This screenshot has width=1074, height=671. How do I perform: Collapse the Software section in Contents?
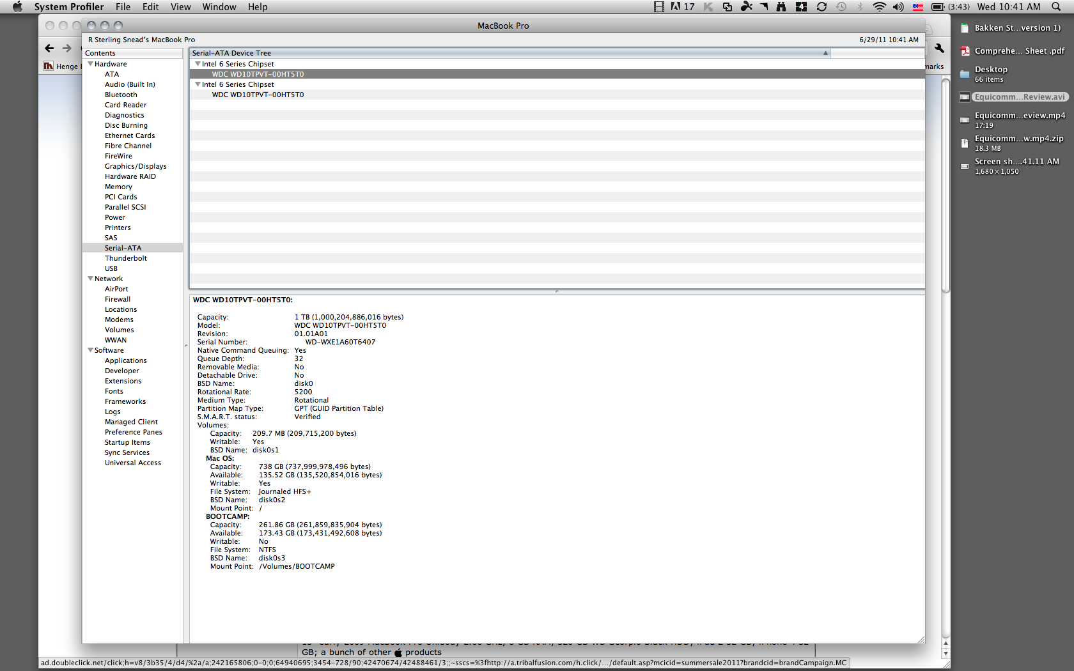click(x=90, y=350)
